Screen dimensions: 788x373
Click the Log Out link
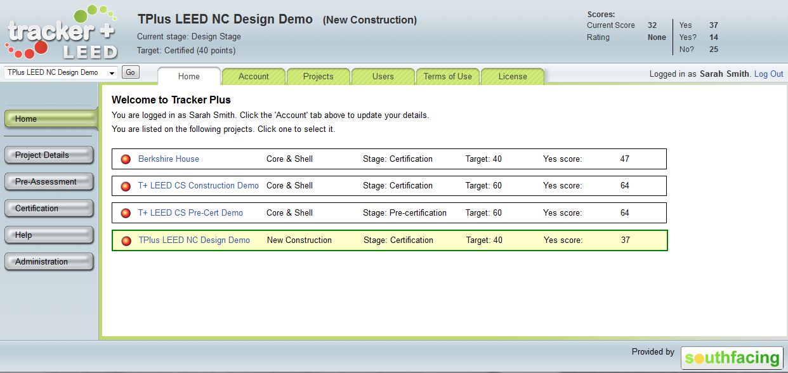[768, 74]
